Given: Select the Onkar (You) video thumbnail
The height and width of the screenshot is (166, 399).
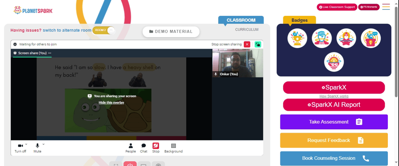Looking at the screenshot, I should point(237,63).
